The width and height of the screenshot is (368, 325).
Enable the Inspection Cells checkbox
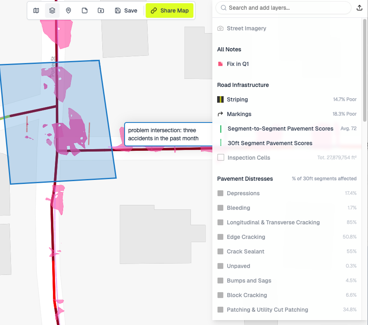click(220, 158)
